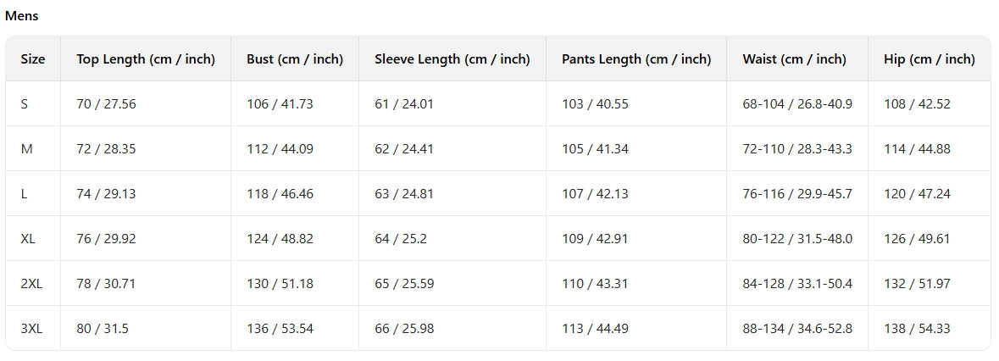Click the S size row label
Viewport: 999px width, 361px height.
25,104
